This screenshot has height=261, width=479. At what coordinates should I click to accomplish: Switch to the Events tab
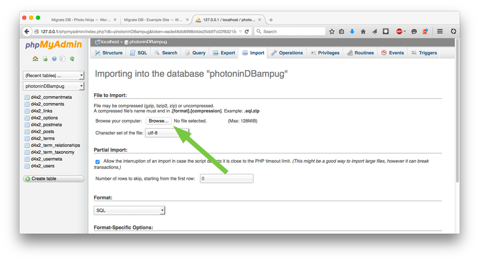tap(393, 53)
